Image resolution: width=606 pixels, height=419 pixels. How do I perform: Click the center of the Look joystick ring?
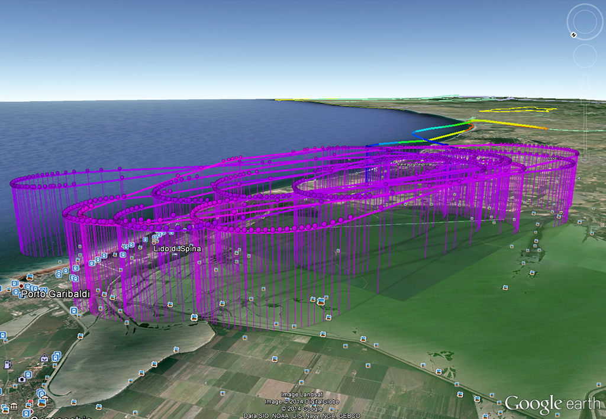coord(584,22)
